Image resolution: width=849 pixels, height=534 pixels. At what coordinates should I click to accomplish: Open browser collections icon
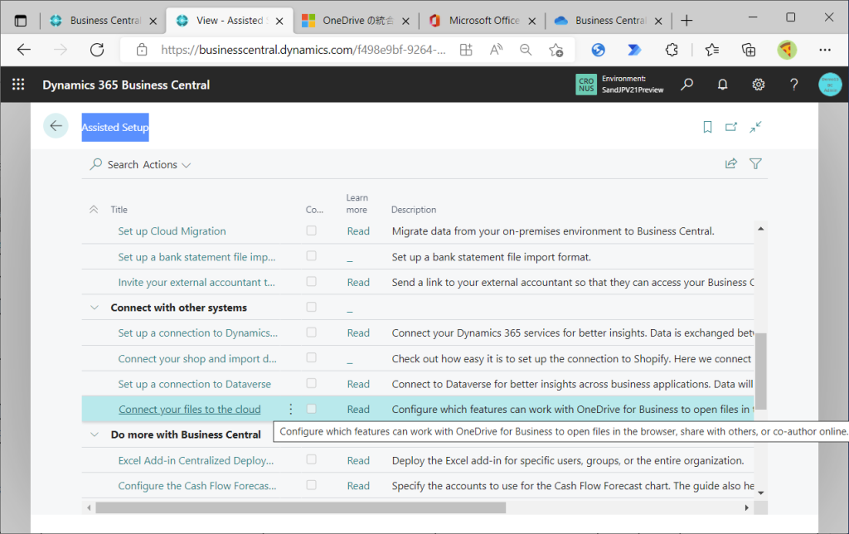tap(749, 50)
